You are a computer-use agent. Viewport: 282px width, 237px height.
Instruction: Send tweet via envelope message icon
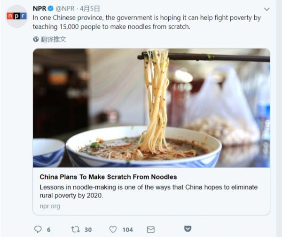pyautogui.click(x=151, y=229)
